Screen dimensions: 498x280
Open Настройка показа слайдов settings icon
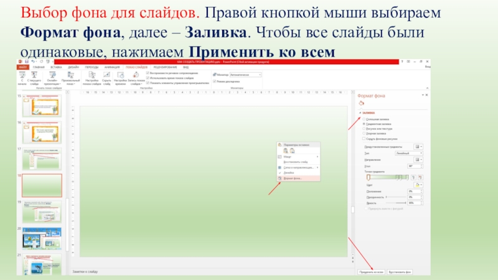pos(92,75)
